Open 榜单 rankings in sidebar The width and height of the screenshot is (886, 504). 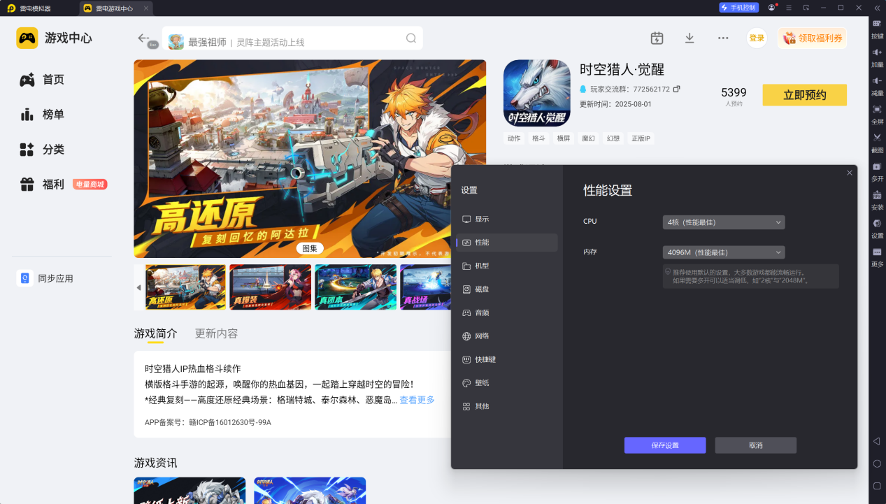43,115
